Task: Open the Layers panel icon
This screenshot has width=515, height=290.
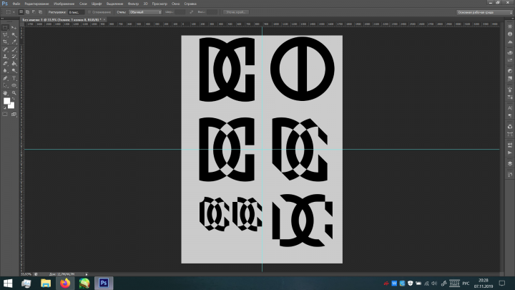Action: click(510, 164)
